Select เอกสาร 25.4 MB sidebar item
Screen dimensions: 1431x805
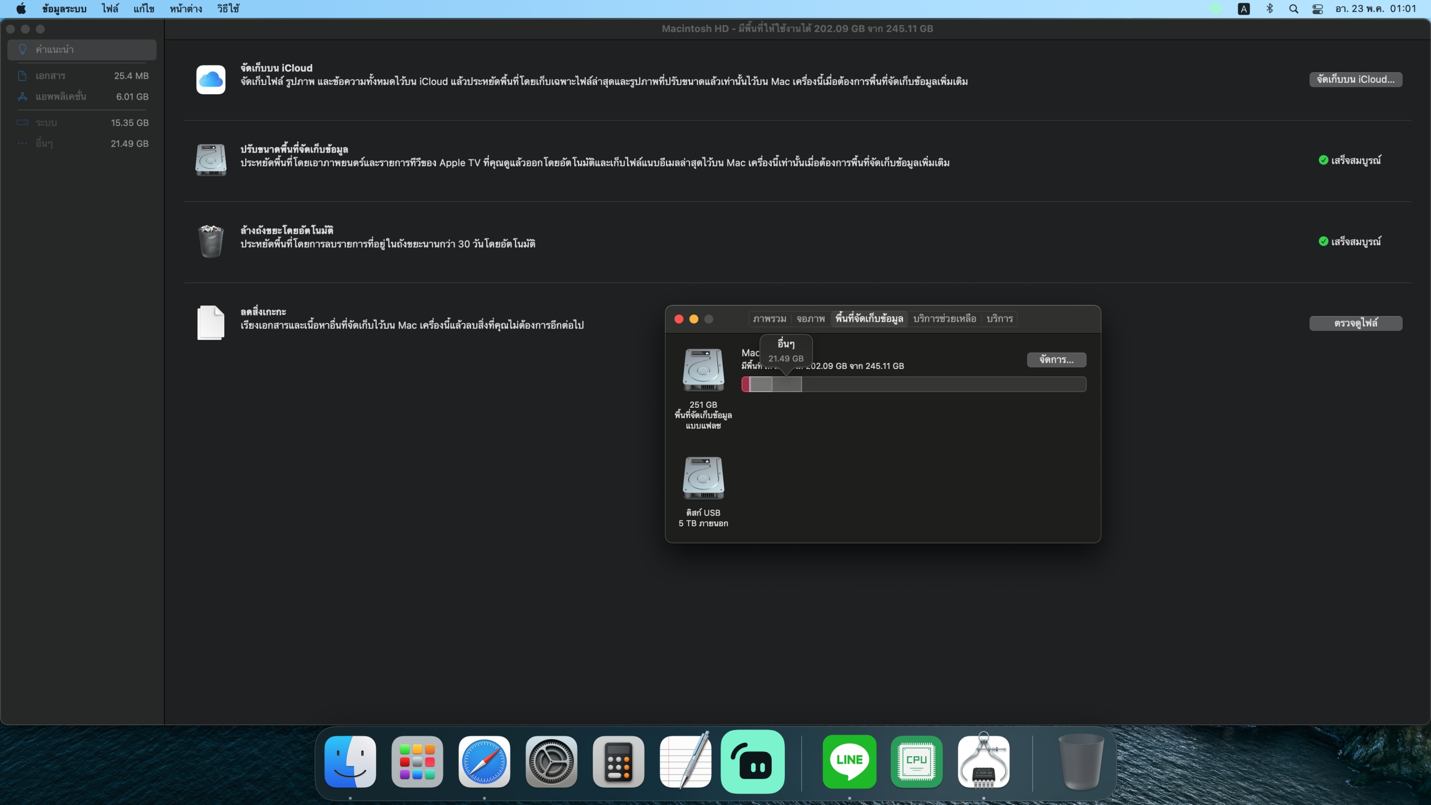coord(82,75)
